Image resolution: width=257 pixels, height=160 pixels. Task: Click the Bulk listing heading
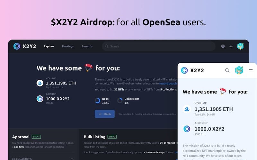(x=94, y=137)
